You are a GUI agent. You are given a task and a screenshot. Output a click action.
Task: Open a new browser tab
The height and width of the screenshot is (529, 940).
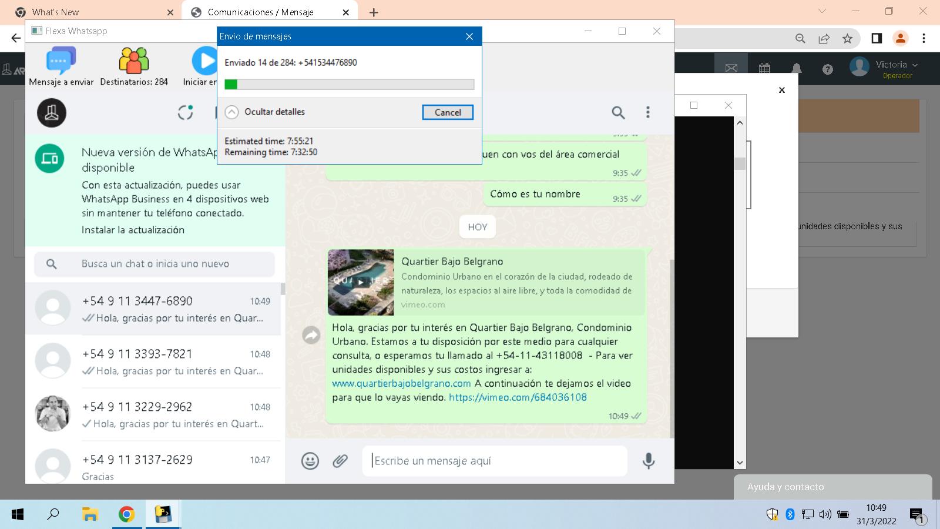click(374, 12)
